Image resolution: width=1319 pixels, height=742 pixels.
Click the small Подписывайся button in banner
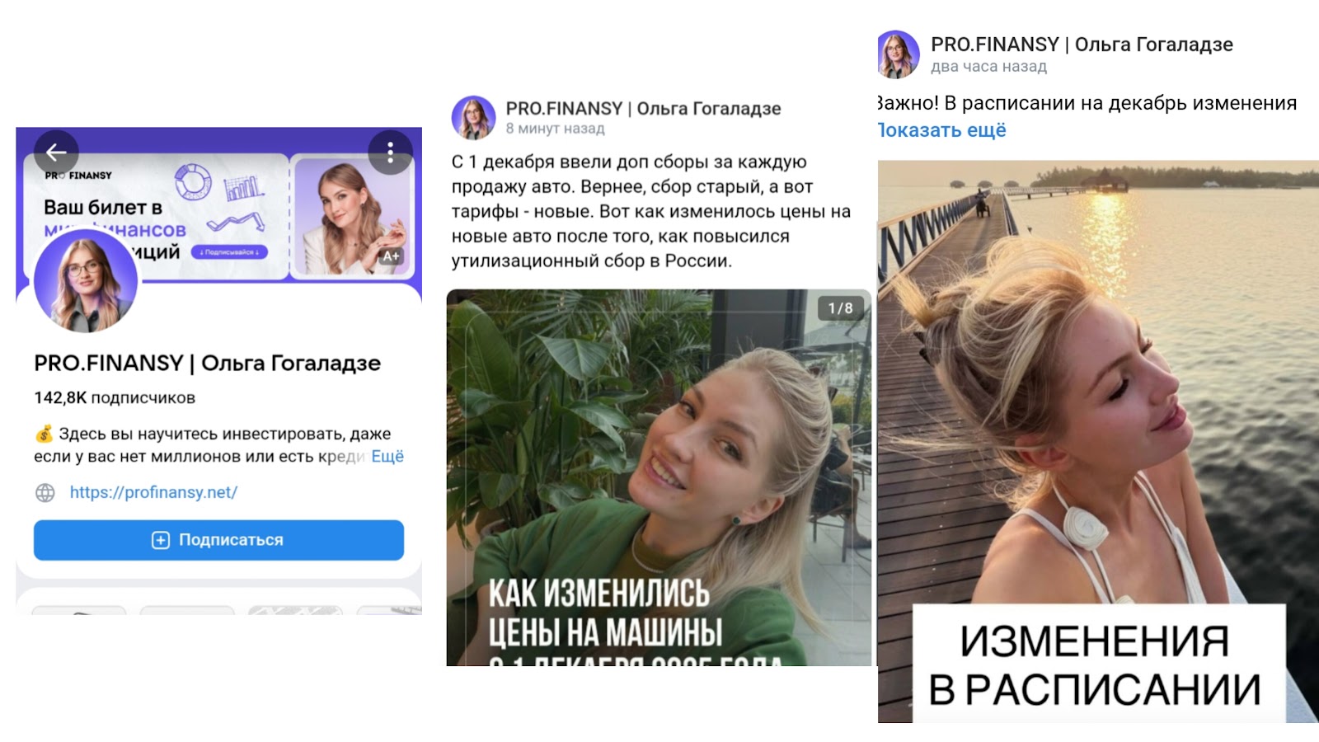229,252
